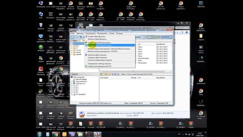The height and width of the screenshot is (137, 243).
Task: Click the blue circle icon in catalog toolbar
Action: click(x=115, y=74)
